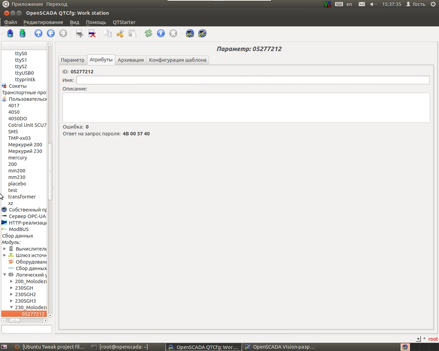Click the tree panel horizontal scrollbar
Screen dimensions: 439x351
tap(25, 320)
